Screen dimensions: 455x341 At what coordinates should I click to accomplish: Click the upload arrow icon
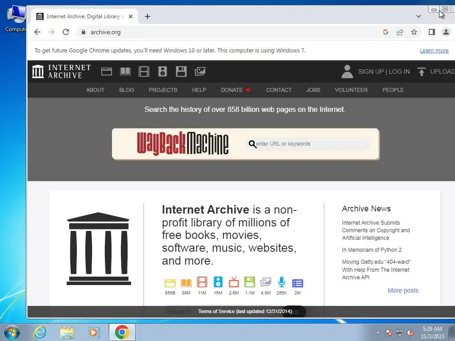[x=422, y=71]
